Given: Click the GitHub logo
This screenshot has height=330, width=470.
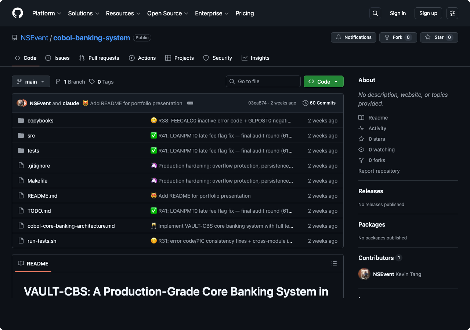Looking at the screenshot, I should tap(17, 13).
